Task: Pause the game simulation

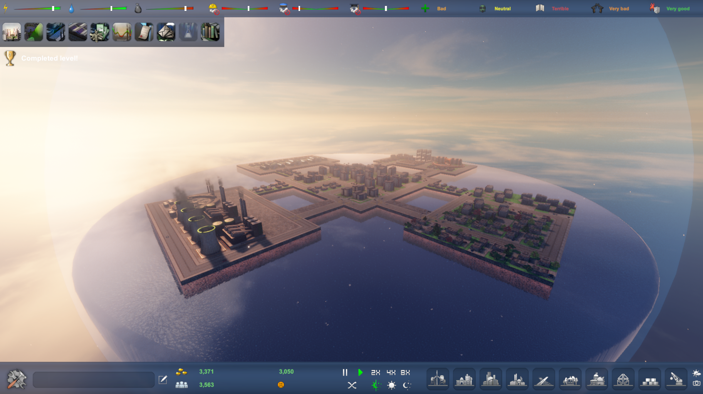Action: point(345,372)
